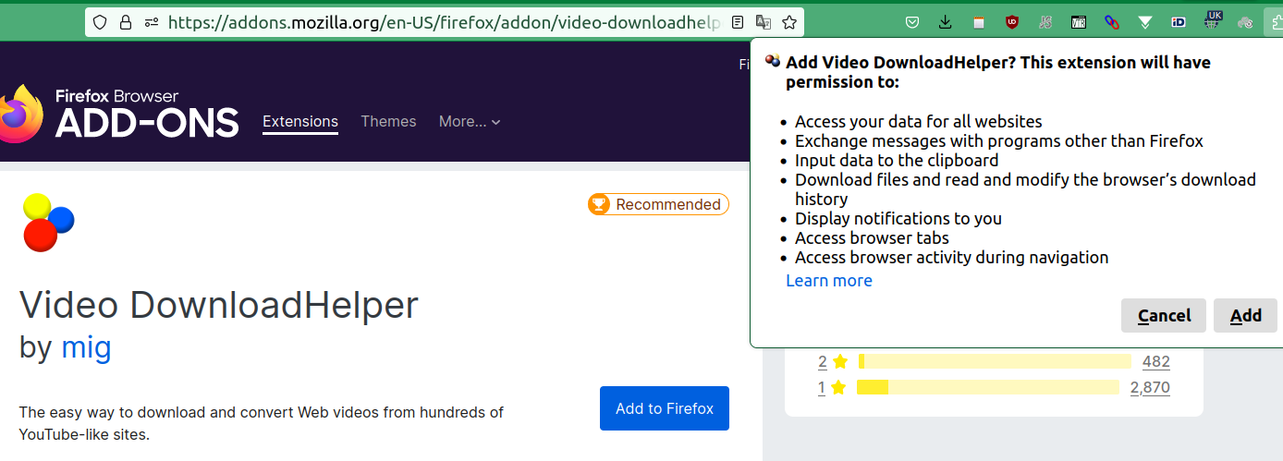Click the padlock site security icon
This screenshot has width=1283, height=461.
125,22
